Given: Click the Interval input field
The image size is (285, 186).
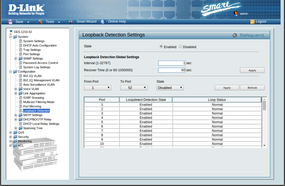Looking at the screenshot, I should coord(172,63).
